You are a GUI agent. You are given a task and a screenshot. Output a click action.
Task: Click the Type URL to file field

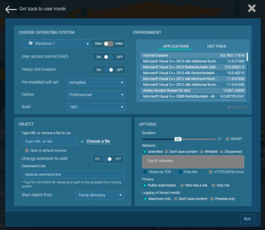[x=50, y=141]
